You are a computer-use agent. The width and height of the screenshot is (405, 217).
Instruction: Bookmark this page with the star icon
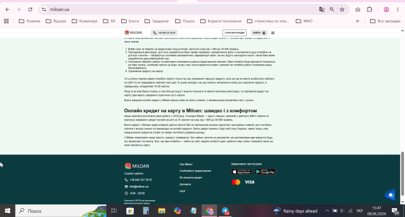(x=342, y=9)
